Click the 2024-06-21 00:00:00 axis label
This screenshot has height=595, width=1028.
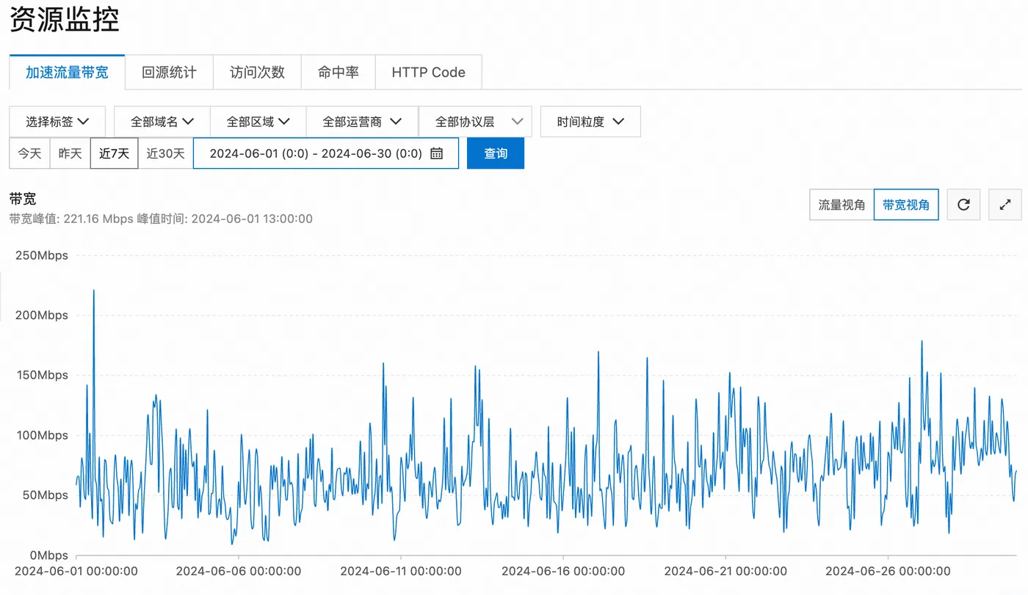725,571
